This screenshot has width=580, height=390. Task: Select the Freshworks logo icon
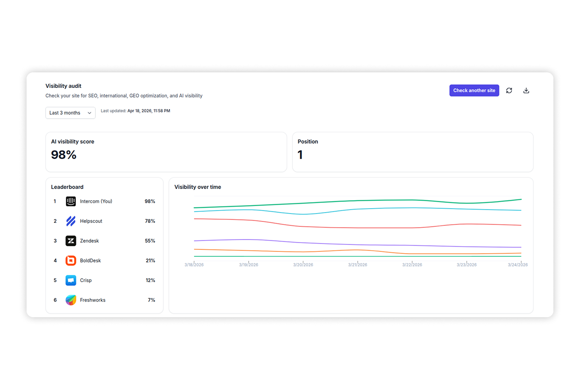click(71, 300)
